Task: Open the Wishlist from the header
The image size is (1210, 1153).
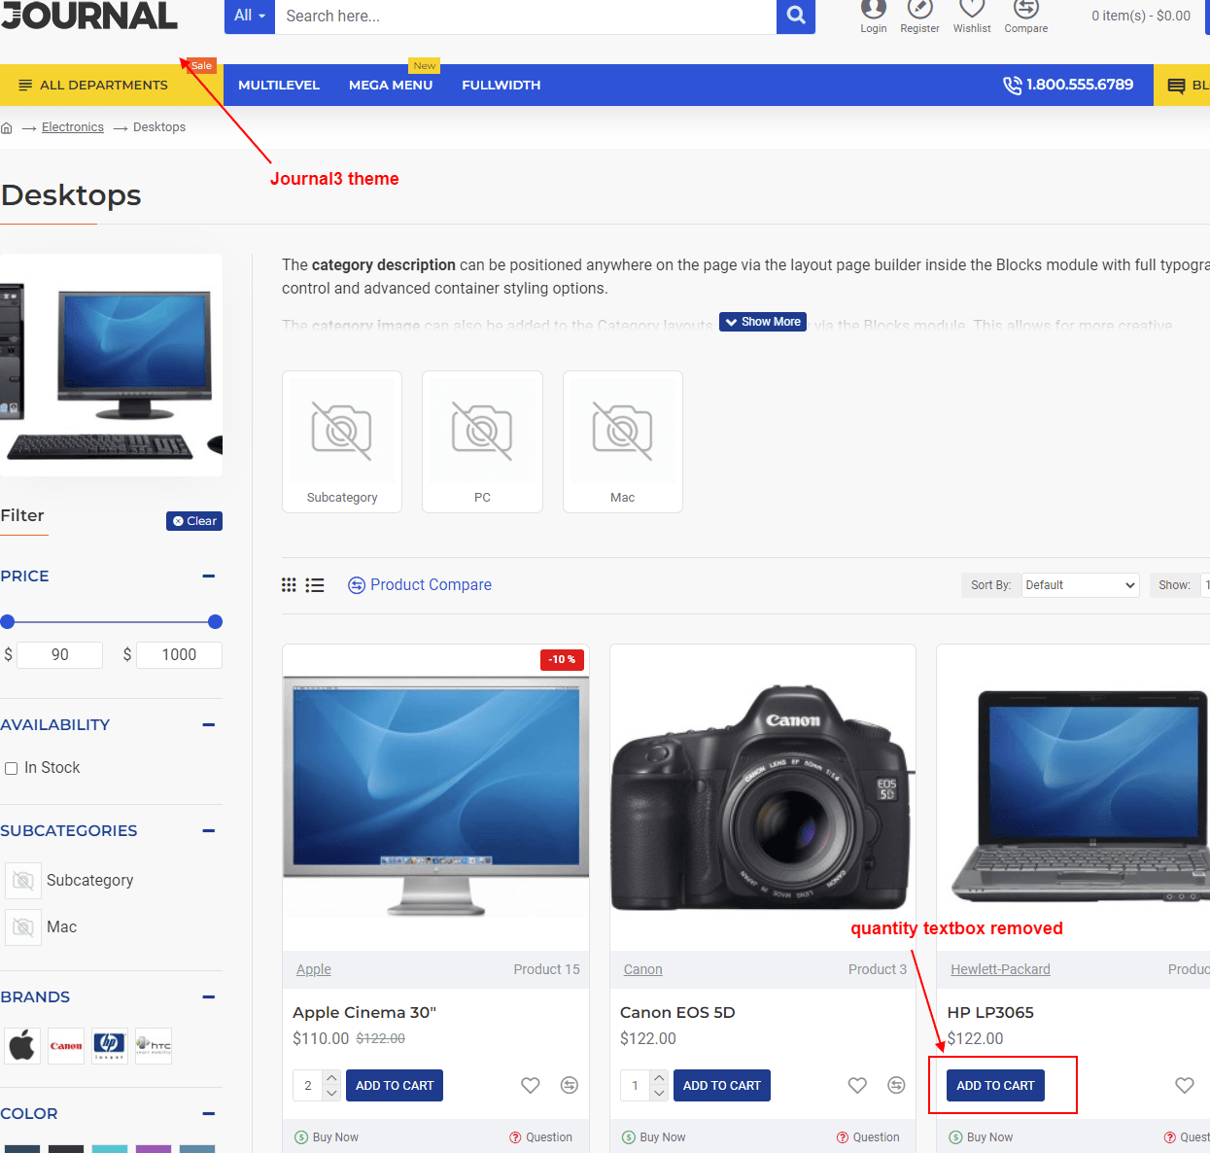Action: (x=971, y=16)
